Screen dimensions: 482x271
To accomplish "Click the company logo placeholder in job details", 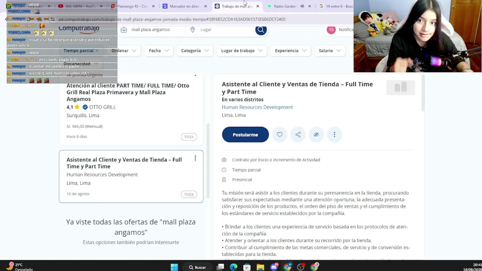I will 400,88.
